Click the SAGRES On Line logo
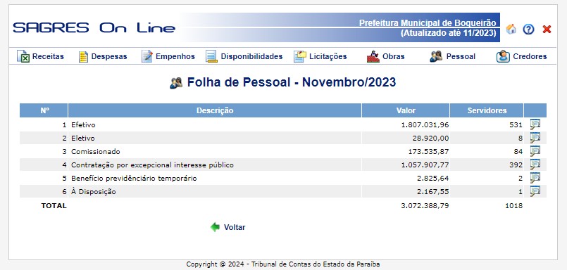This screenshot has width=567, height=270. pos(94,28)
